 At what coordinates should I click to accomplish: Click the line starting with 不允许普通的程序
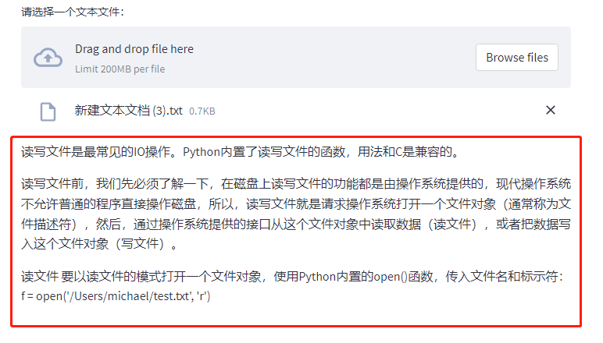pyautogui.click(x=296, y=203)
